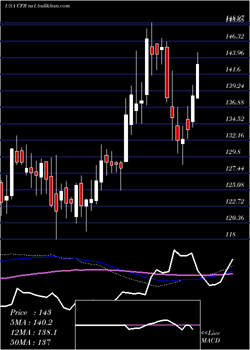Image resolution: width=250 pixels, height=350 pixels.
Task: Click the '50MA : 137' readout
Action: [30, 342]
